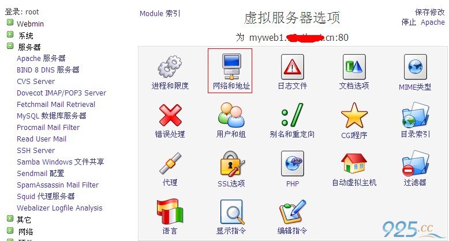Open the 进程和限度 gears icon
Image resolution: width=449 pixels, height=241 pixels.
click(x=170, y=67)
